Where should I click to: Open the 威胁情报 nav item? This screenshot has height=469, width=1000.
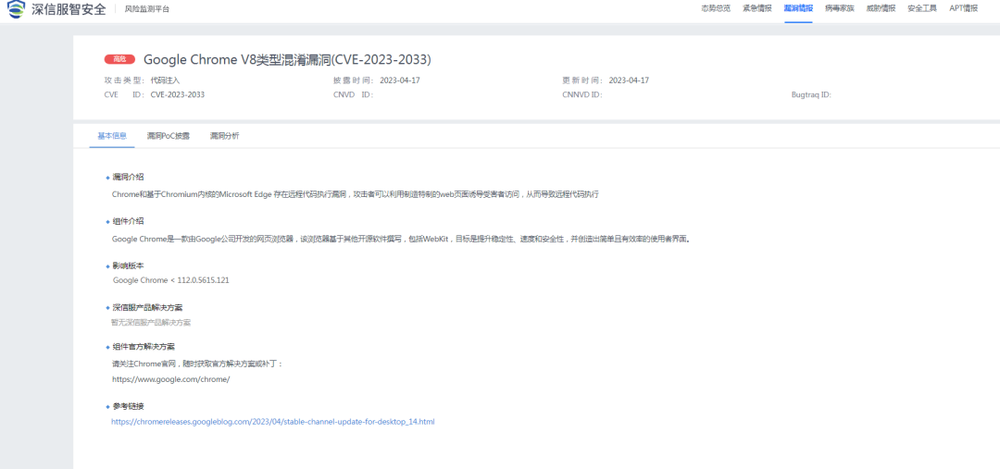[881, 9]
